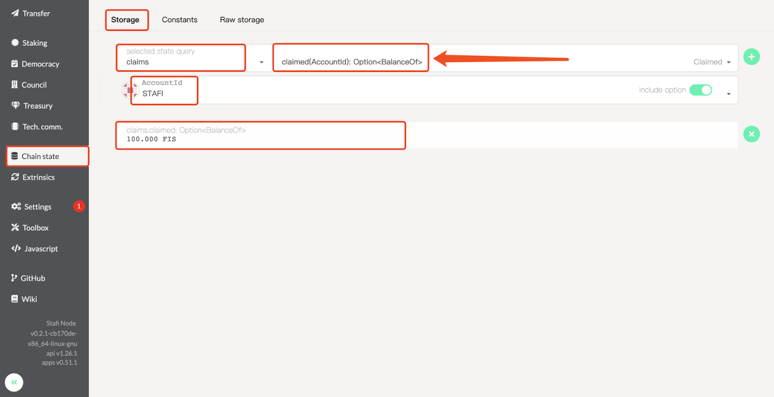The height and width of the screenshot is (397, 774).
Task: Switch to the Raw storage tab
Action: [242, 20]
